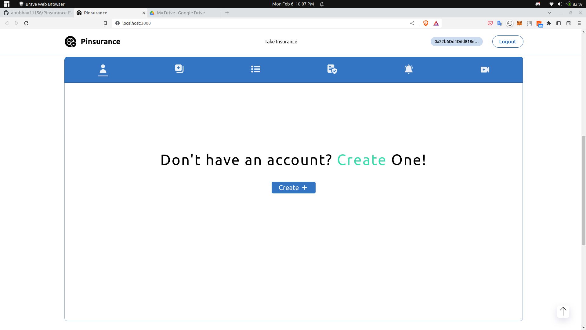Viewport: 586px width, 330px height.
Task: Expand the tab search dropdown arrow
Action: pyautogui.click(x=550, y=13)
